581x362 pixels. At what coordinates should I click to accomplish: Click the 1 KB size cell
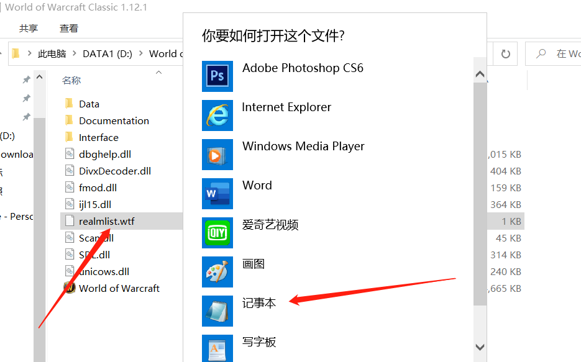[511, 221]
